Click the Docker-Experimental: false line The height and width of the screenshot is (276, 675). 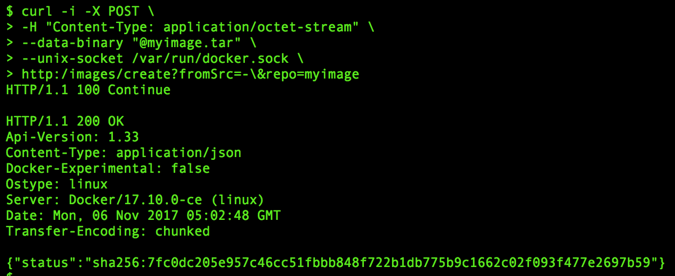click(108, 168)
